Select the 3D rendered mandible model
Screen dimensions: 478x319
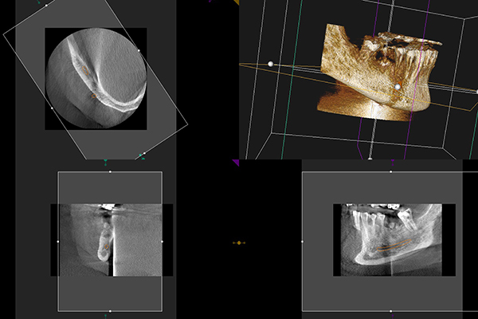374,72
